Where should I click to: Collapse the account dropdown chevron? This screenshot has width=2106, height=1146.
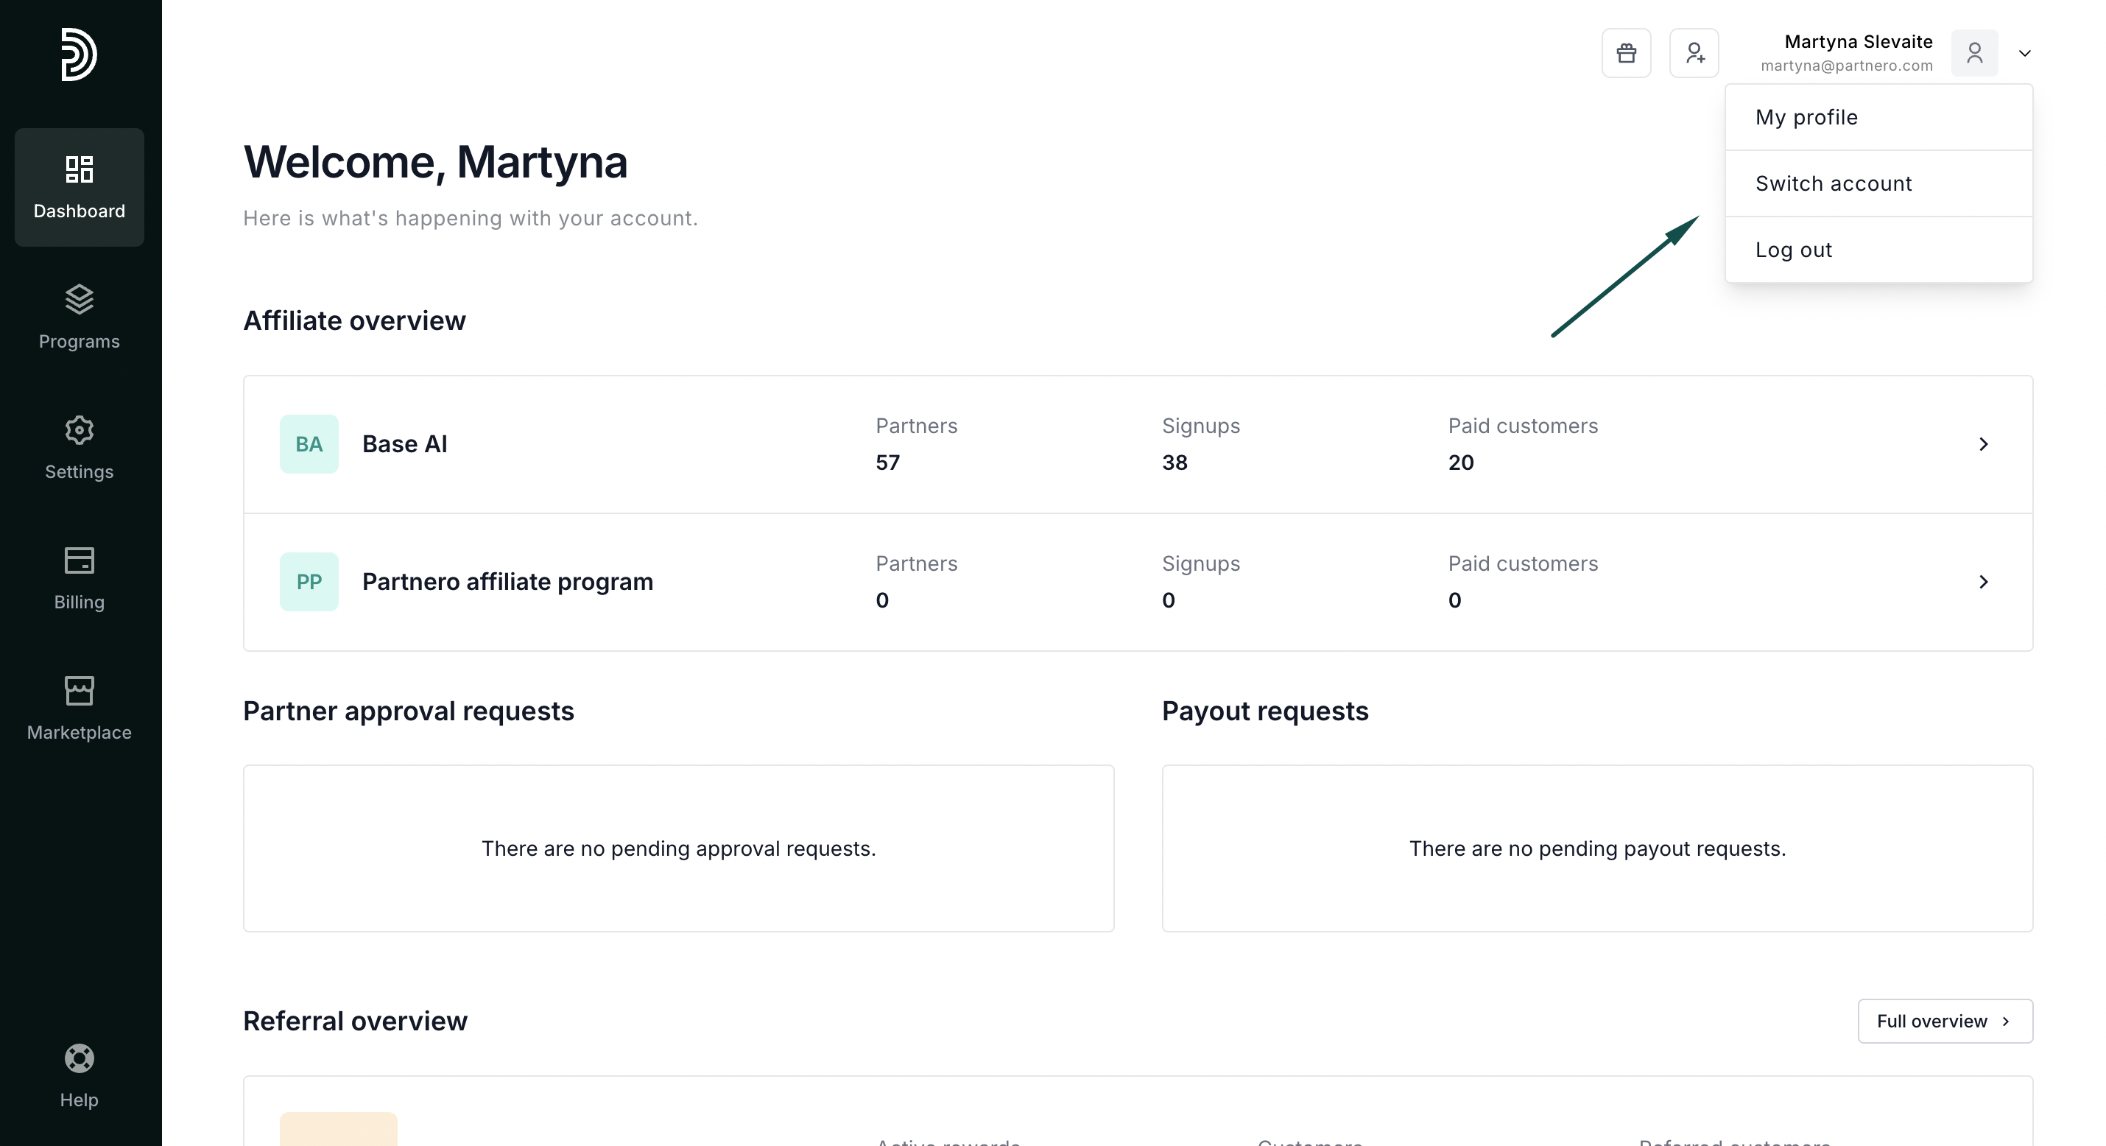2025,53
